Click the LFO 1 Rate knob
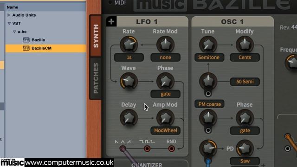Screen dimensions: 297x167 pos(129,45)
